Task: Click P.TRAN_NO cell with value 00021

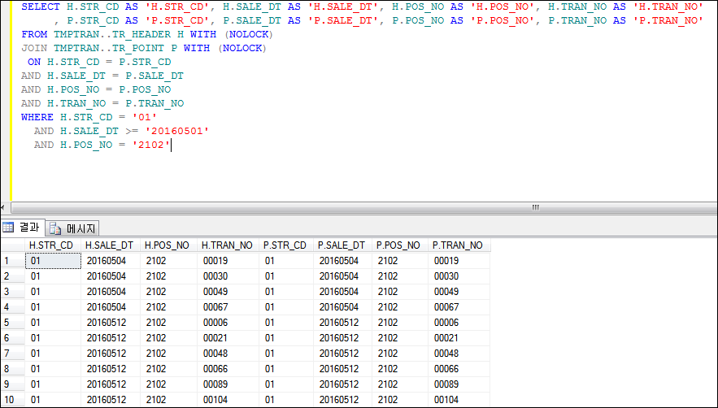Action: 459,338
